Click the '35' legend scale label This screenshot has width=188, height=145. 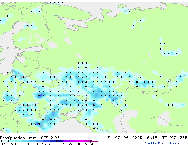[71, 144]
